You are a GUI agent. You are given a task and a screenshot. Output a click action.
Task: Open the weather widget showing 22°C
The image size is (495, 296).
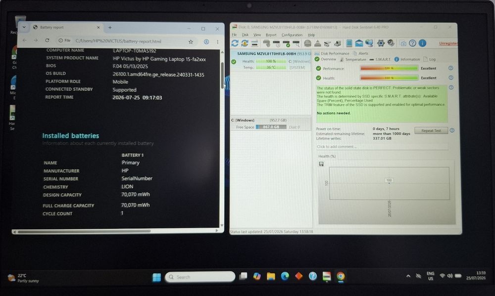pos(23,278)
